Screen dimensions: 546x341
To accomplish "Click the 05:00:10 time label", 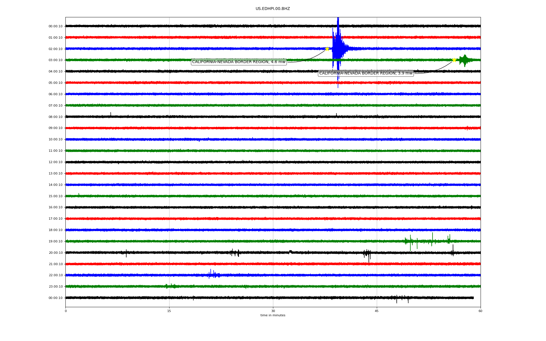I will pyautogui.click(x=55, y=83).
